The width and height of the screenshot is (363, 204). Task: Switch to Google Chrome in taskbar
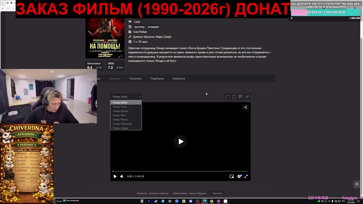(212, 201)
